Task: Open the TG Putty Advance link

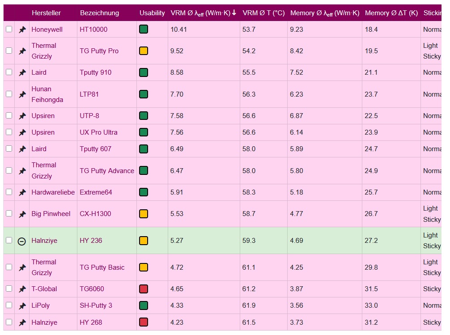Action: click(107, 170)
